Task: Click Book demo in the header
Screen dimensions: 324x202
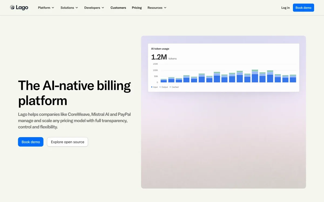Action: tap(303, 8)
